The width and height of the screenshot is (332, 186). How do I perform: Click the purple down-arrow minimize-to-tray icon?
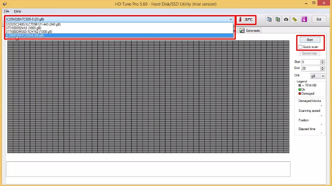[x=304, y=19]
